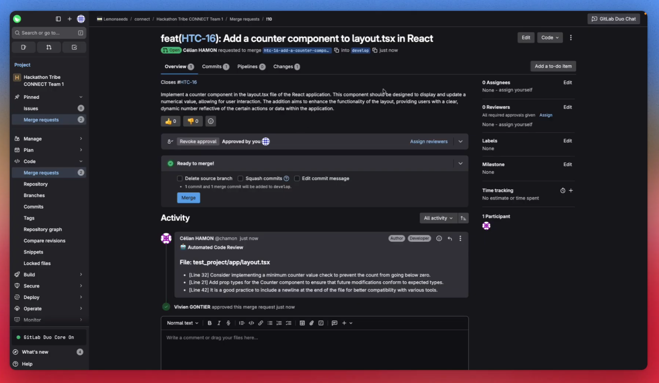Image resolution: width=659 pixels, height=383 pixels.
Task: Expand the Normal text style dropdown
Action: click(x=182, y=323)
